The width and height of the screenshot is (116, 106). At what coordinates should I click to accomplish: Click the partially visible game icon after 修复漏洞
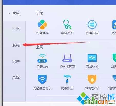(x=114, y=25)
